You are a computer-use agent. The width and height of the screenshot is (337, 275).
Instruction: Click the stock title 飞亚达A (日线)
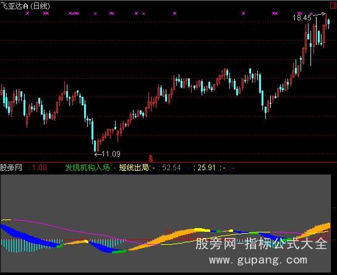[25, 6]
